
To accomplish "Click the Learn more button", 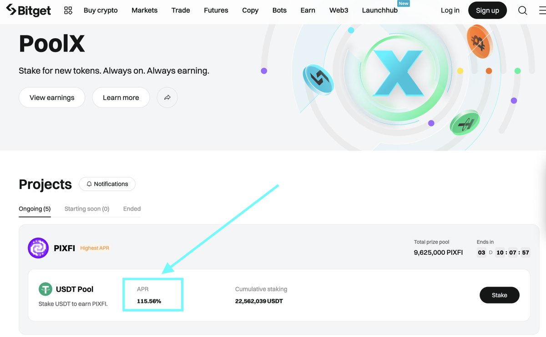I will 121,98.
